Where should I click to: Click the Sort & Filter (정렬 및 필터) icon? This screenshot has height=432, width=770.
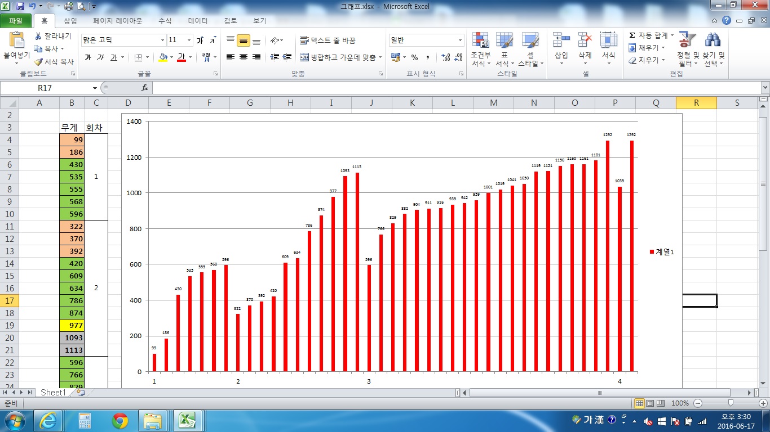pyautogui.click(x=687, y=41)
